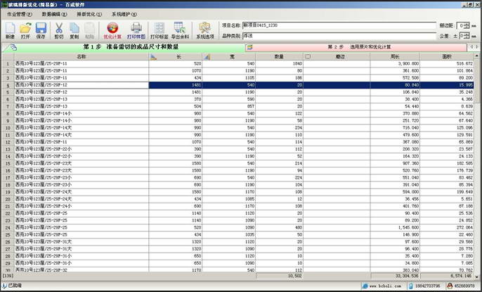
Task: Click length cell 370 in row 6
Action: point(175,99)
